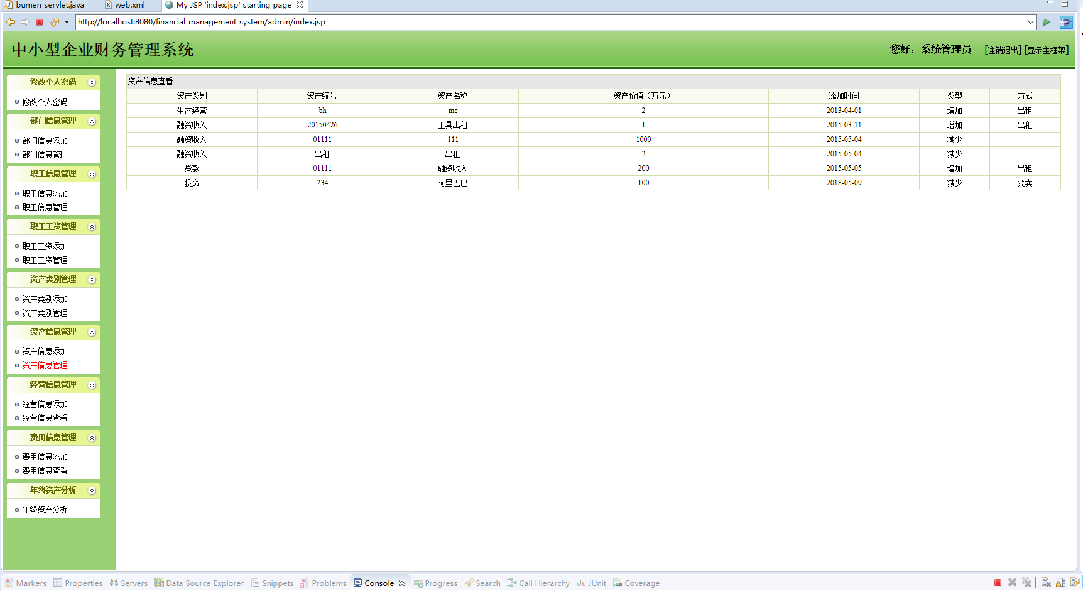This screenshot has width=1083, height=591.
Task: Remove all terminated launches
Action: coord(1026,583)
